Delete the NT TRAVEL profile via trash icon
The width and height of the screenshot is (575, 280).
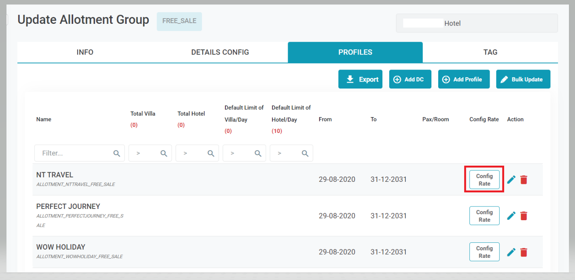[524, 180]
